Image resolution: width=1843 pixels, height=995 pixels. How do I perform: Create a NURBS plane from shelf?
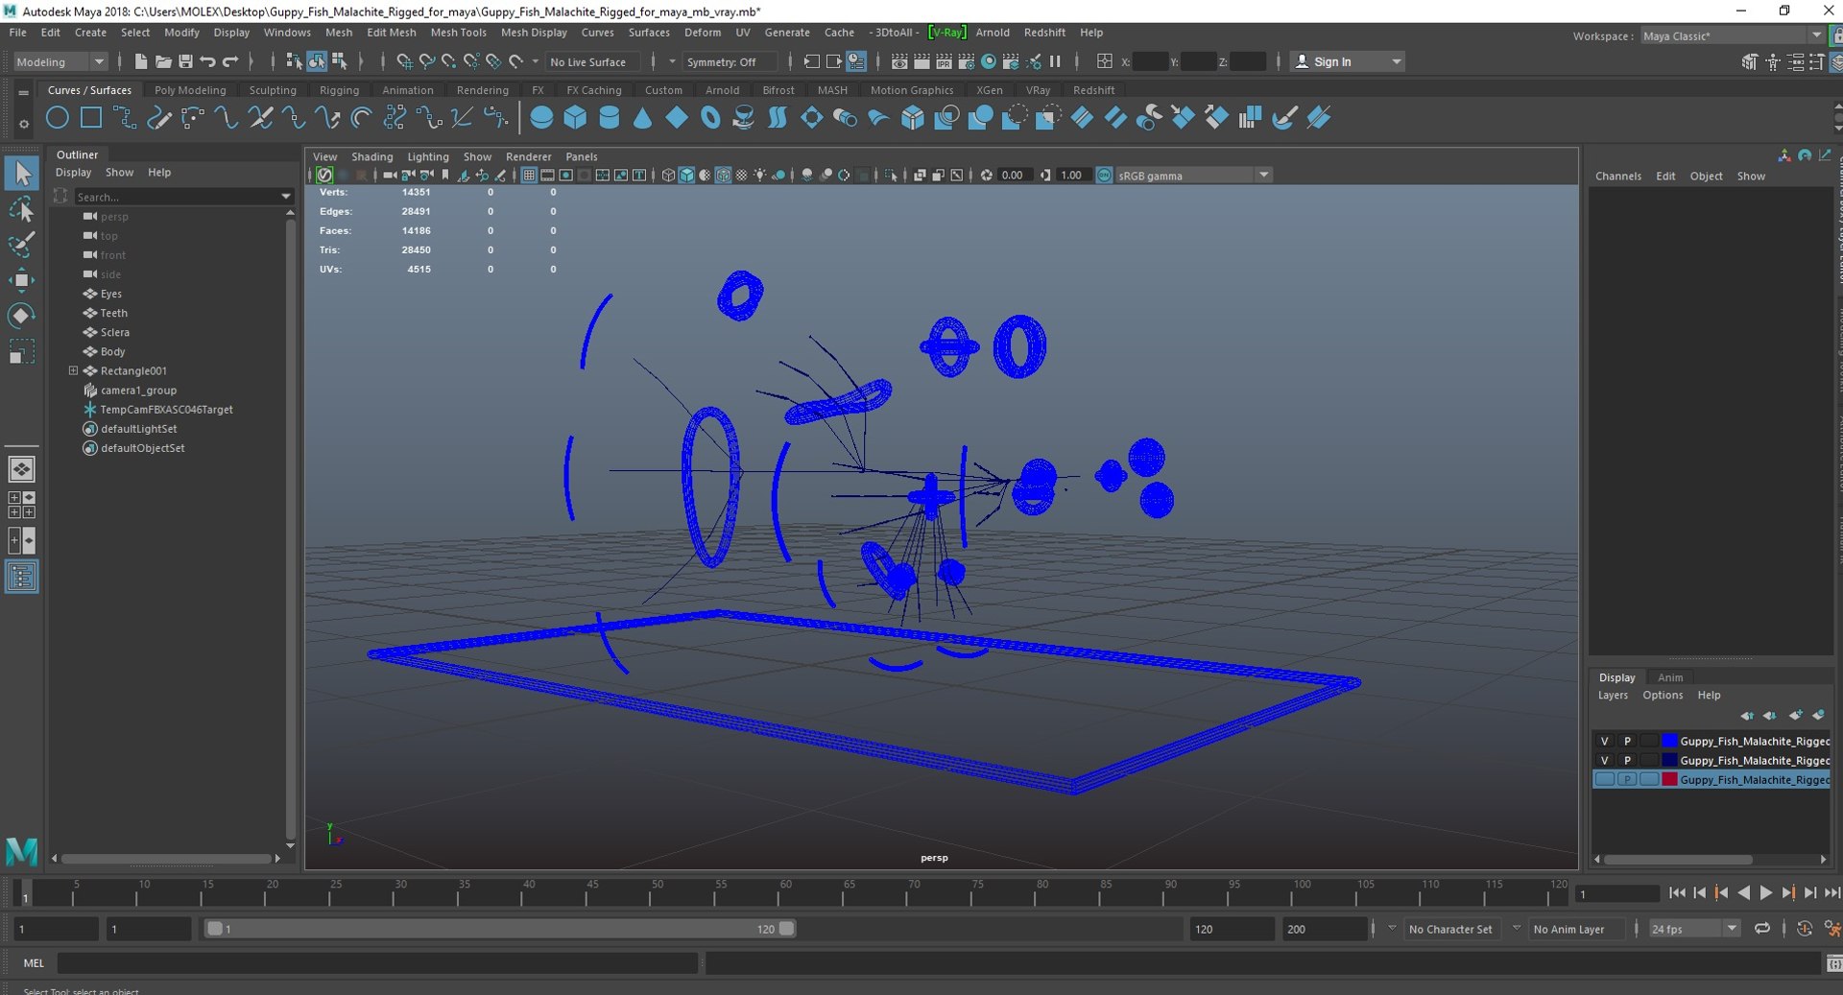pos(677,118)
